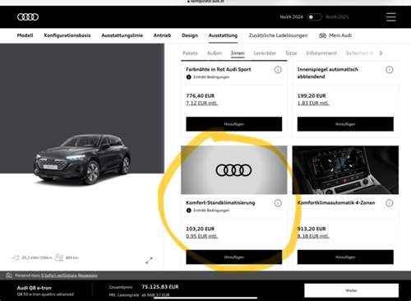
Task: Click the Mein Audi car icon
Action: (323, 35)
